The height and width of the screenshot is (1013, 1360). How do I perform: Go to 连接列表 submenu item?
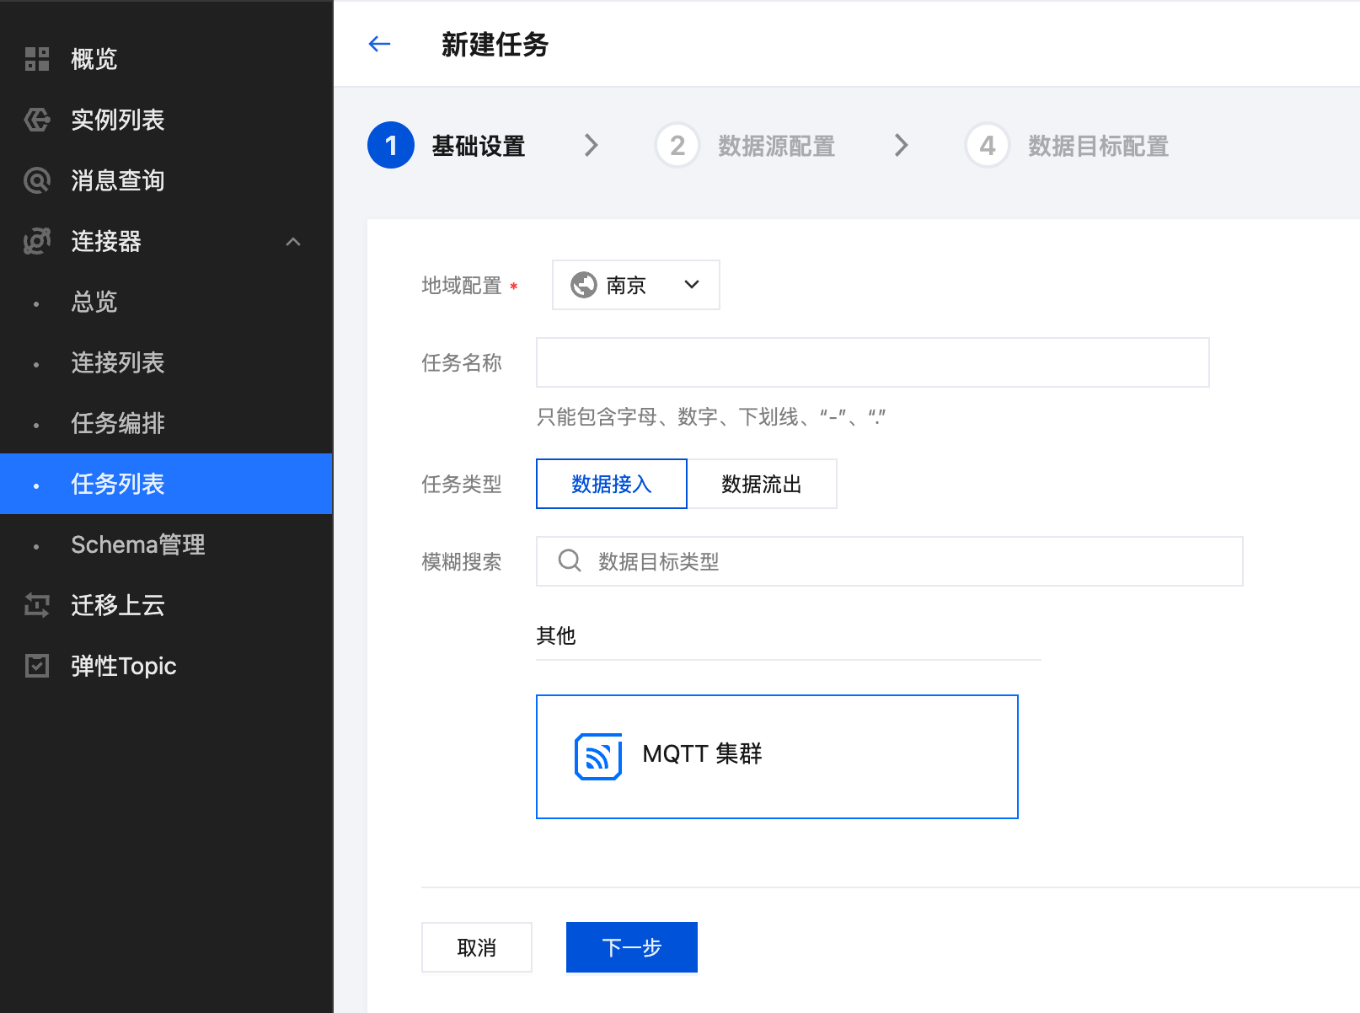[x=166, y=362]
